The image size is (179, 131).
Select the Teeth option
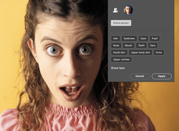[141, 46]
